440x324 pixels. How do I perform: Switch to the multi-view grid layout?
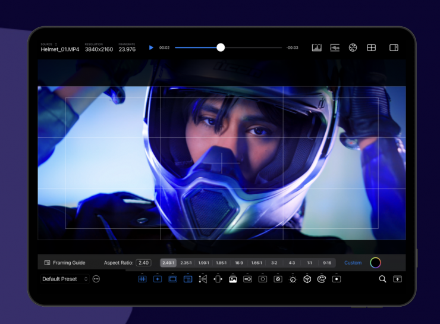pyautogui.click(x=371, y=48)
